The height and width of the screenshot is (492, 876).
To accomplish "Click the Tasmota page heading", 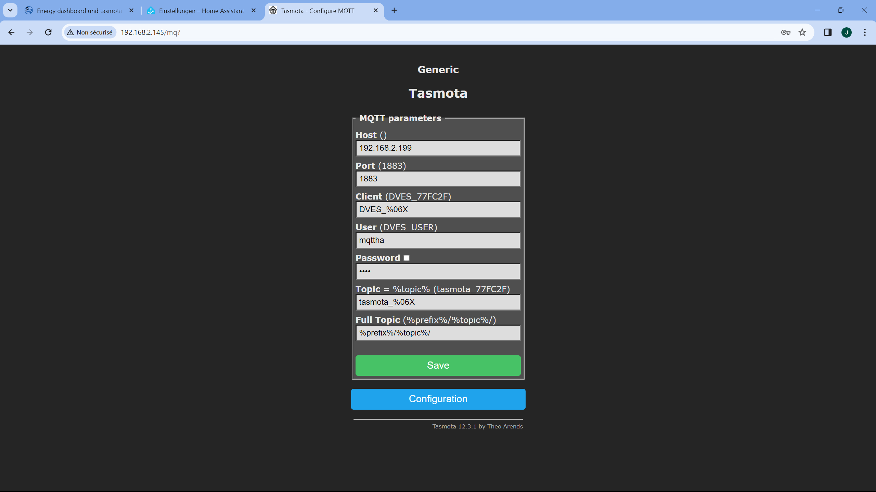I will click(438, 93).
